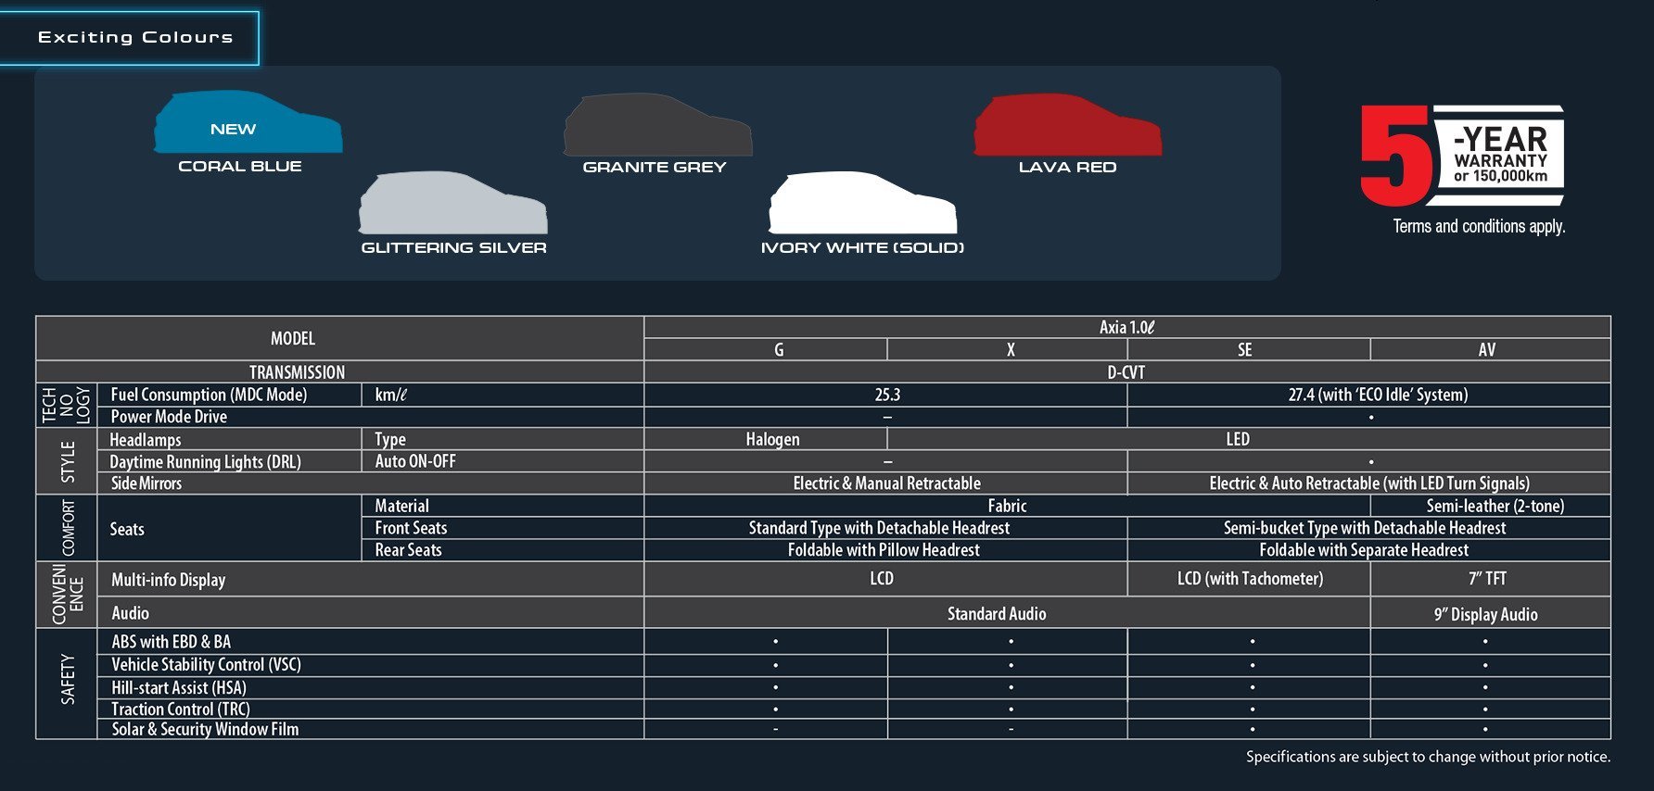Select the X variant column header

(x=1011, y=350)
